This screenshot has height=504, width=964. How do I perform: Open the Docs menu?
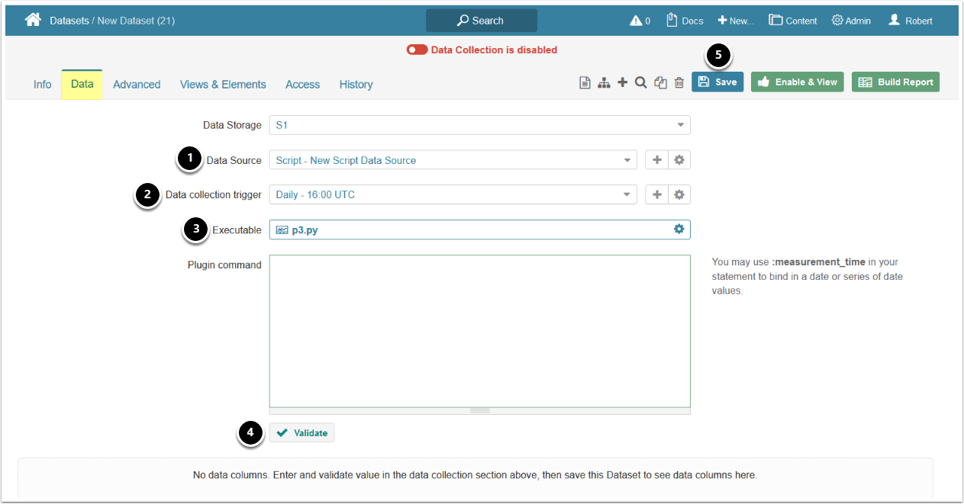(685, 21)
